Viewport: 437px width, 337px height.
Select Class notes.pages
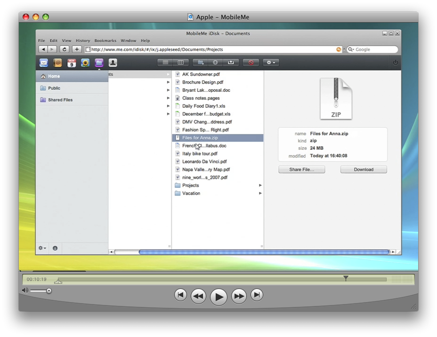[x=218, y=98]
